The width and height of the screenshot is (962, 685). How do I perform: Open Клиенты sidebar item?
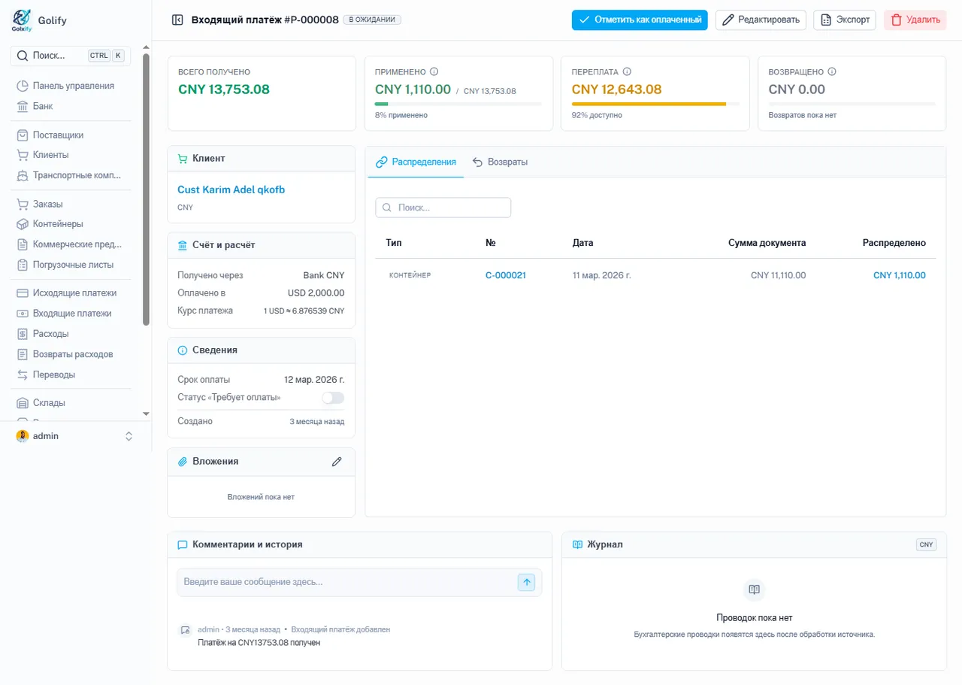[x=50, y=155]
